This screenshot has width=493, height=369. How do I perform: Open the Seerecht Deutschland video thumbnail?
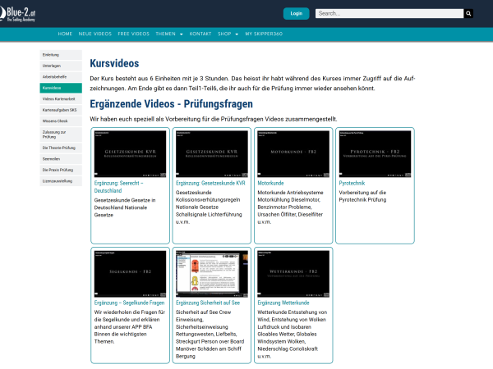(x=130, y=154)
